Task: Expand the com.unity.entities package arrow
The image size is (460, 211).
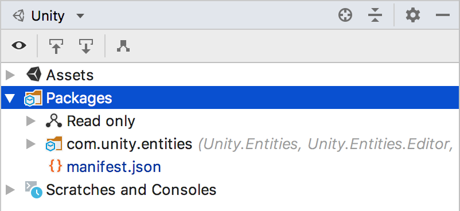Action: pyautogui.click(x=31, y=144)
